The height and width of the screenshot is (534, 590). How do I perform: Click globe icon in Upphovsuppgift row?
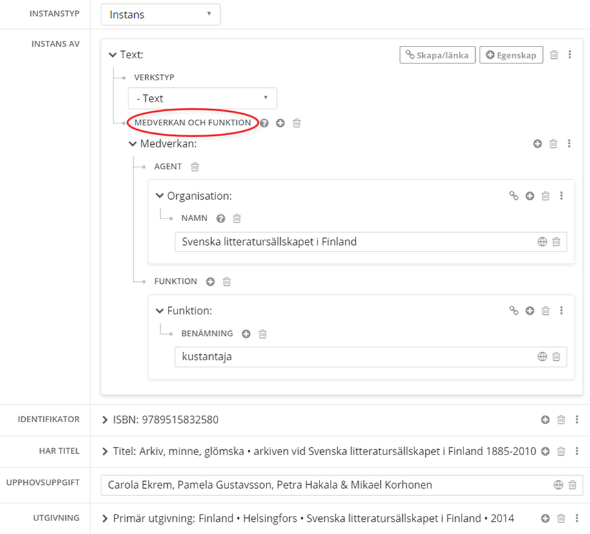tap(556, 484)
